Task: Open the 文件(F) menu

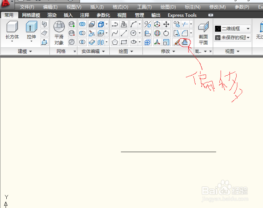Action: pos(27,7)
